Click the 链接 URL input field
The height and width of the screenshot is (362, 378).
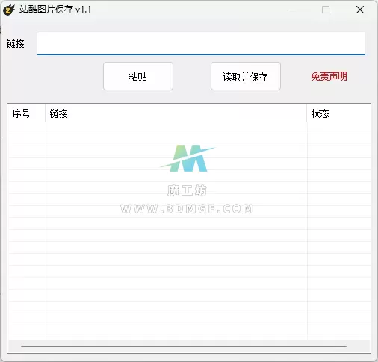[201, 43]
